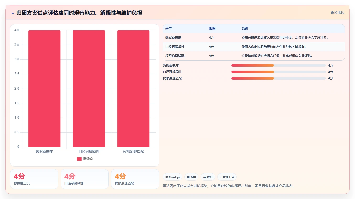355x199 pixels.
Task: Click the 4分 score in the 数据覆盖度 table row
Action: coord(211,38)
